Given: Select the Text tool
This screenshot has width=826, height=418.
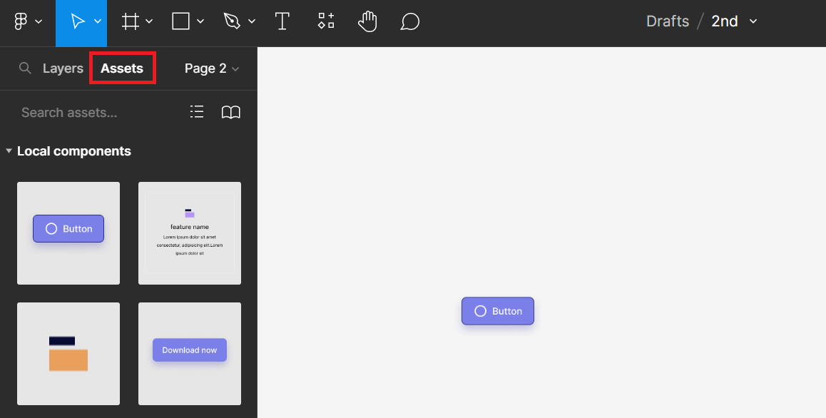Looking at the screenshot, I should pyautogui.click(x=282, y=22).
